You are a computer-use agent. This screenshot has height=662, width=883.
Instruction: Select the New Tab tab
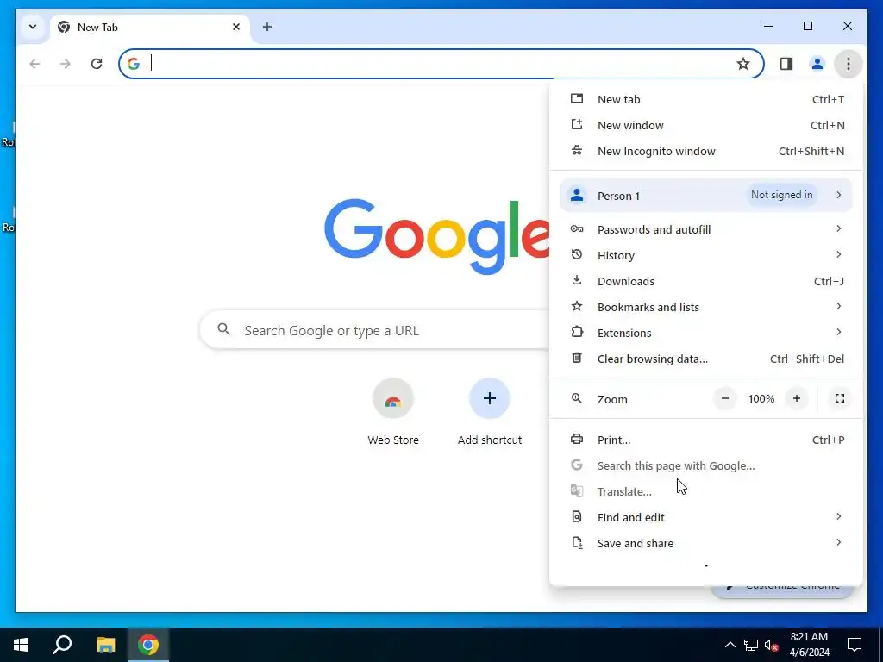pyautogui.click(x=150, y=27)
